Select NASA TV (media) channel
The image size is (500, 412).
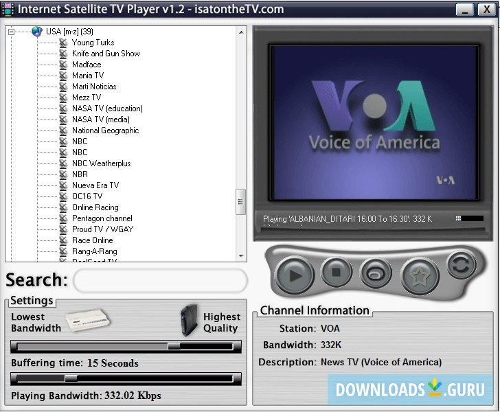click(x=101, y=119)
